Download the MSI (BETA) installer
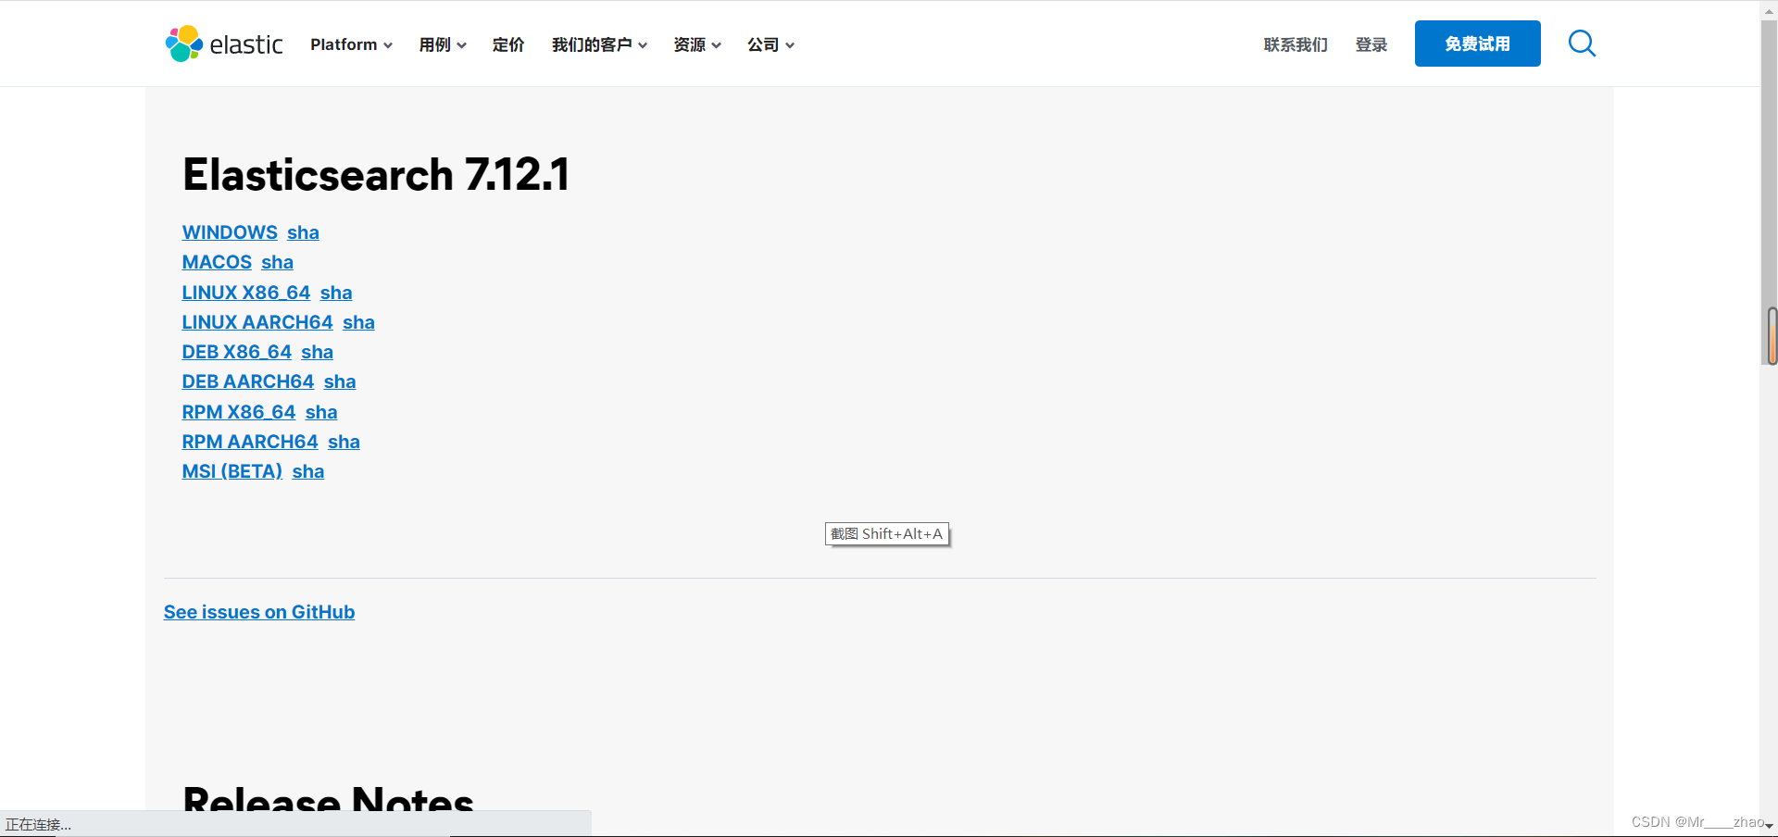The image size is (1778, 837). pyautogui.click(x=232, y=471)
